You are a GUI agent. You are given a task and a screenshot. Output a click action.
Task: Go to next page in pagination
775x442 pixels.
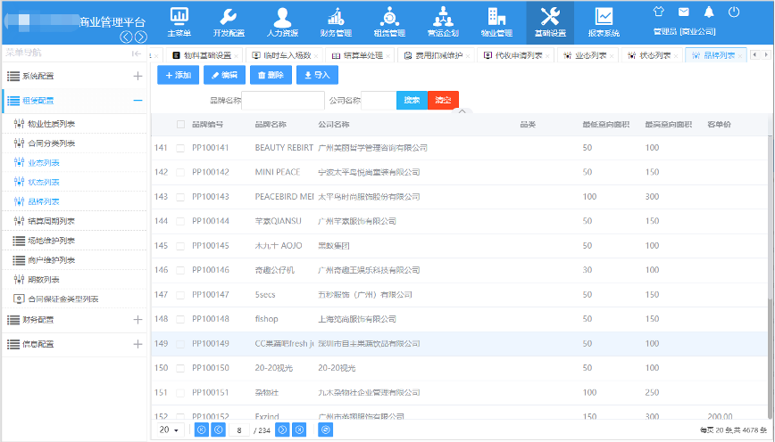282,430
